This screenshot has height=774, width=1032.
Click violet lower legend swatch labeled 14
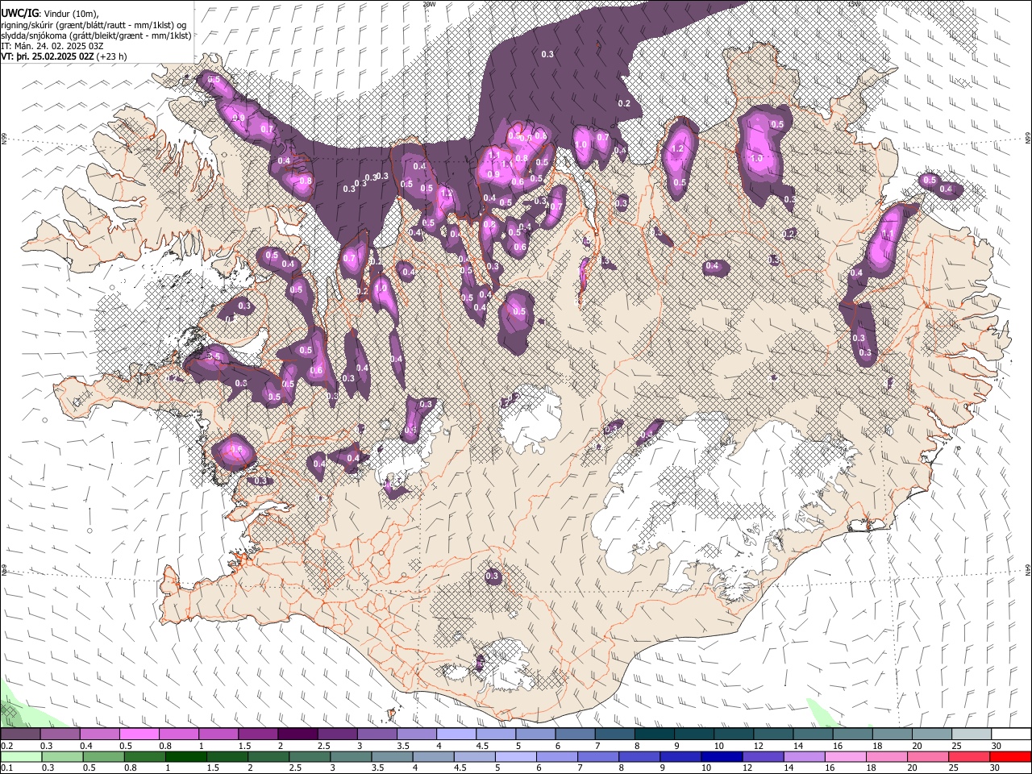[805, 757]
